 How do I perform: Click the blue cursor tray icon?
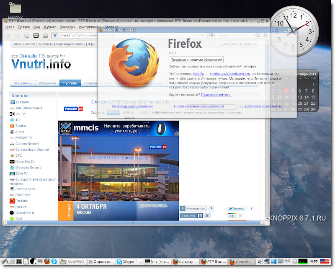(274, 261)
